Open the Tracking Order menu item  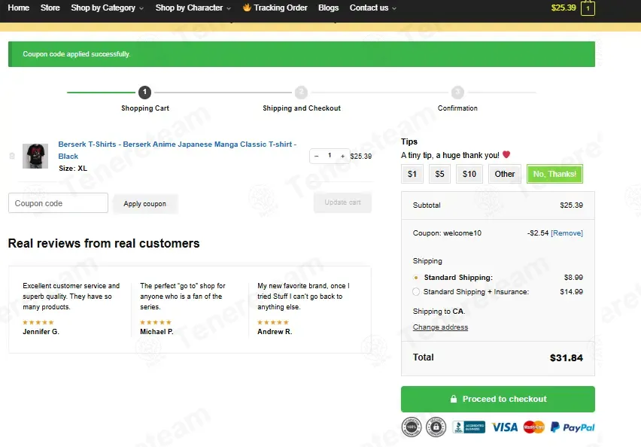point(275,8)
